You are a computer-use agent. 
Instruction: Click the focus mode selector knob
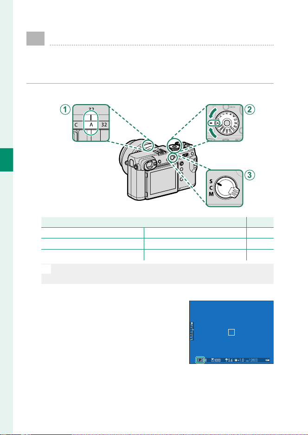pos(226,188)
